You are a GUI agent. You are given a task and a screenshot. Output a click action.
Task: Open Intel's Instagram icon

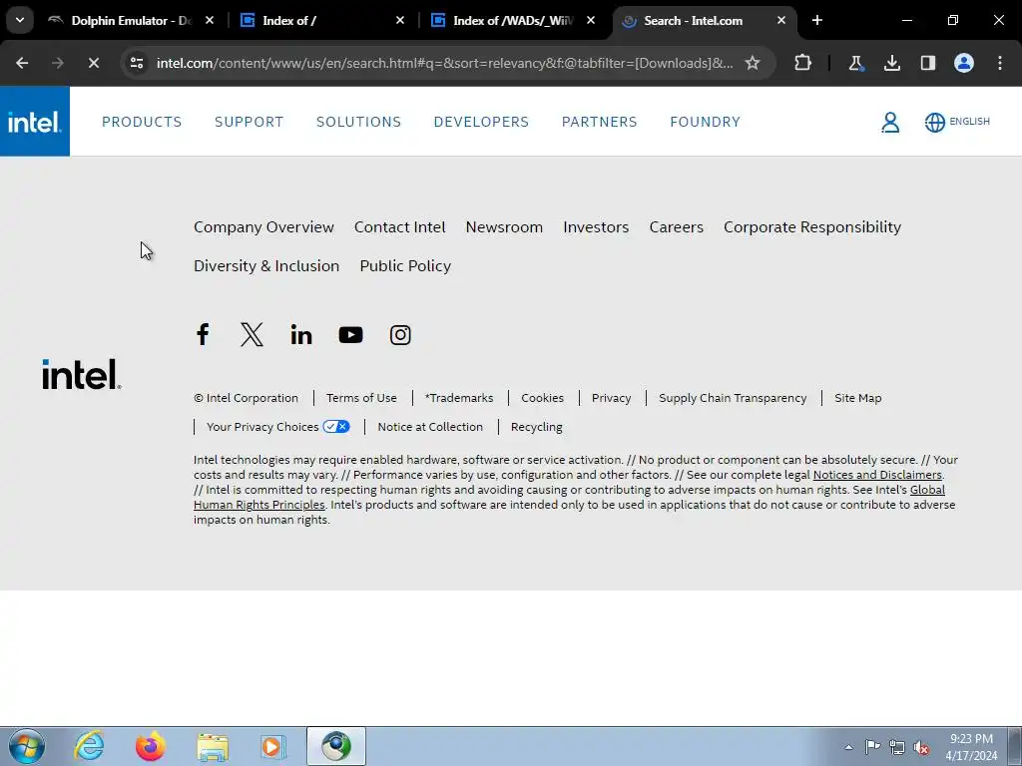point(400,335)
